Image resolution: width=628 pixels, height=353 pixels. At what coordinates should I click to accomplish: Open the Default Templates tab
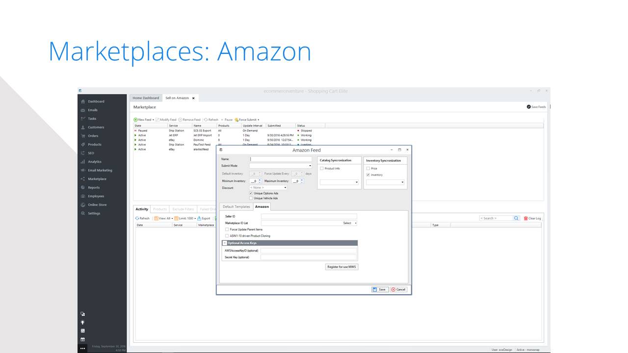[x=236, y=207]
